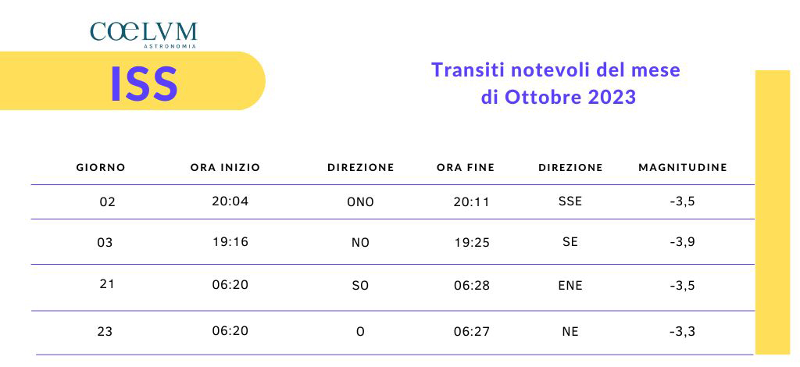Select the ORA FINE column header
This screenshot has height=367, width=800.
[466, 167]
